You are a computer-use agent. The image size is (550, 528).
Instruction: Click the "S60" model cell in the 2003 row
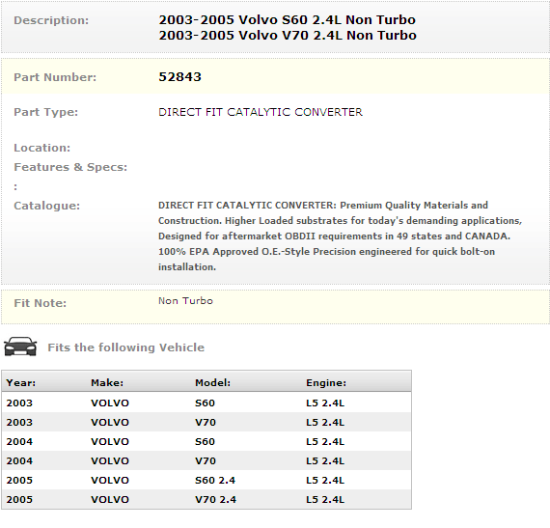tap(205, 403)
